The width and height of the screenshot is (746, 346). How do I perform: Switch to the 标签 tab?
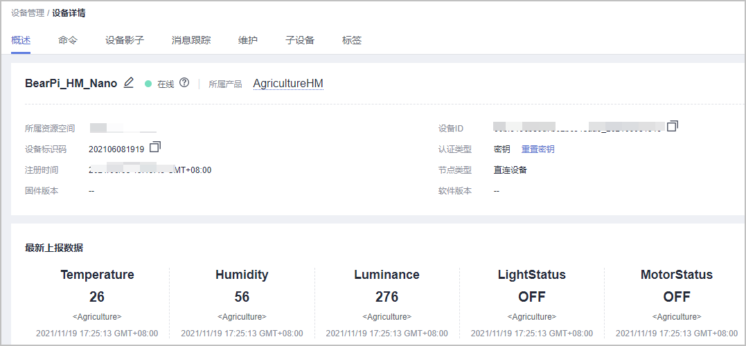tap(352, 40)
